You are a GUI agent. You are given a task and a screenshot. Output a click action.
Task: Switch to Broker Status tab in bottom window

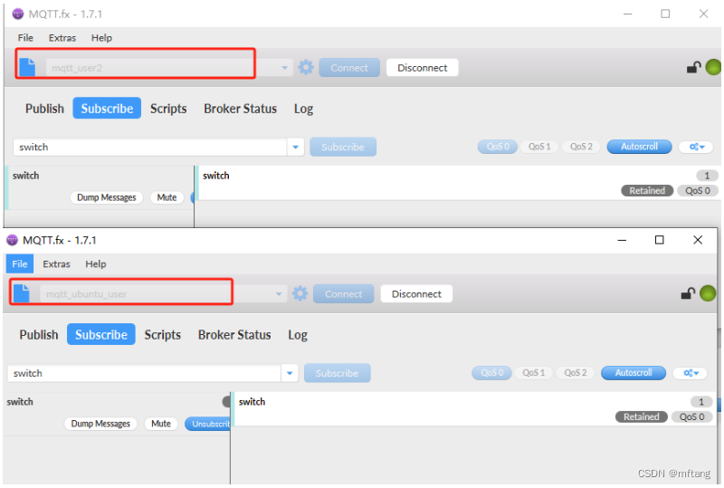(x=234, y=335)
